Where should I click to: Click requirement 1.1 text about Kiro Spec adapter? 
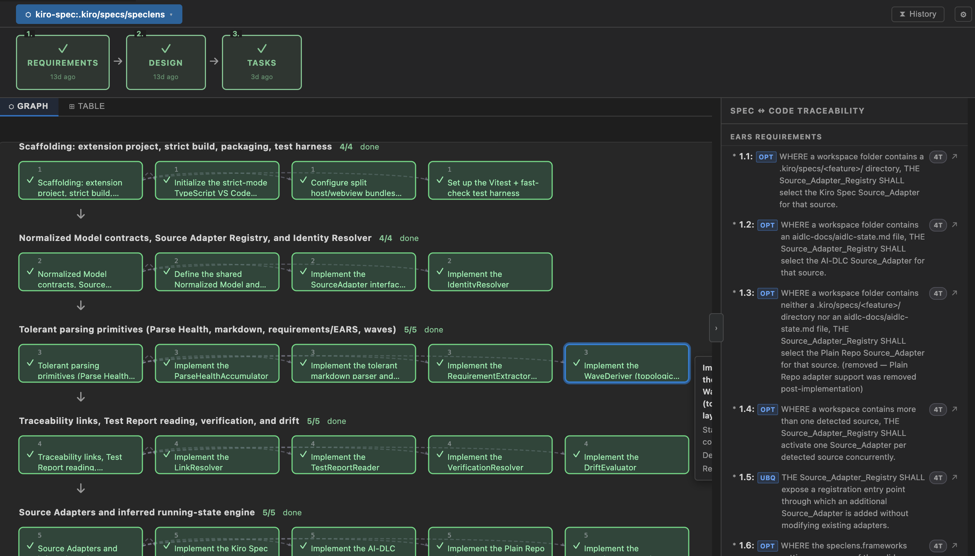(x=851, y=180)
